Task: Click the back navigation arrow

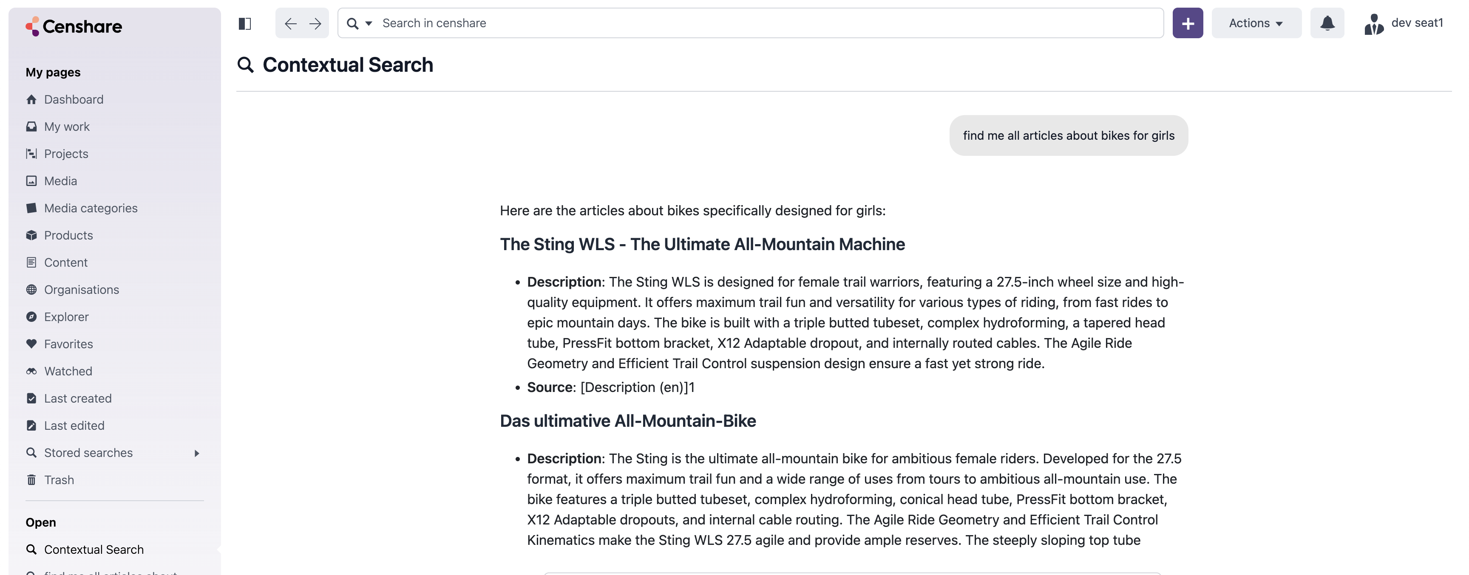Action: click(x=290, y=23)
